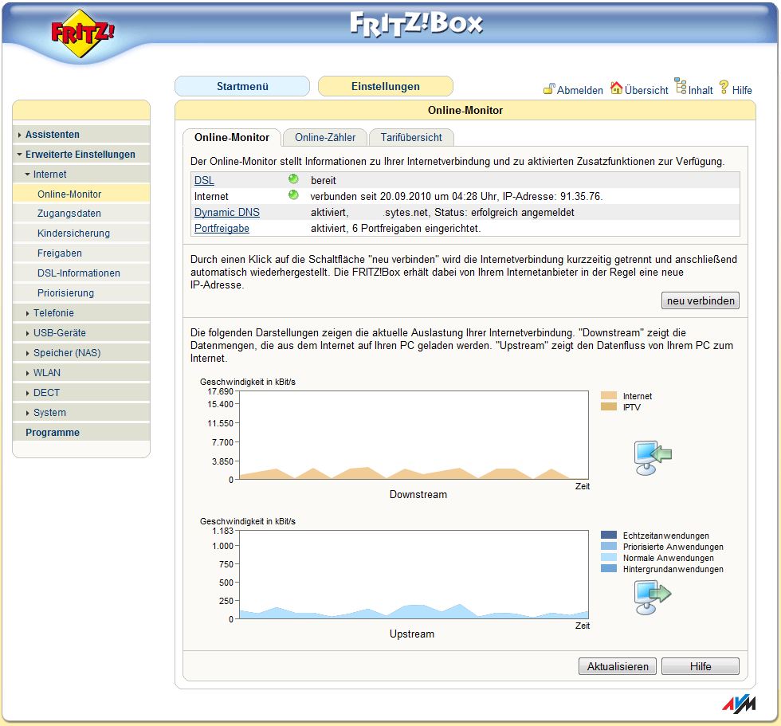781x726 pixels.
Task: Expand the DECT section arrow
Action: 27,393
